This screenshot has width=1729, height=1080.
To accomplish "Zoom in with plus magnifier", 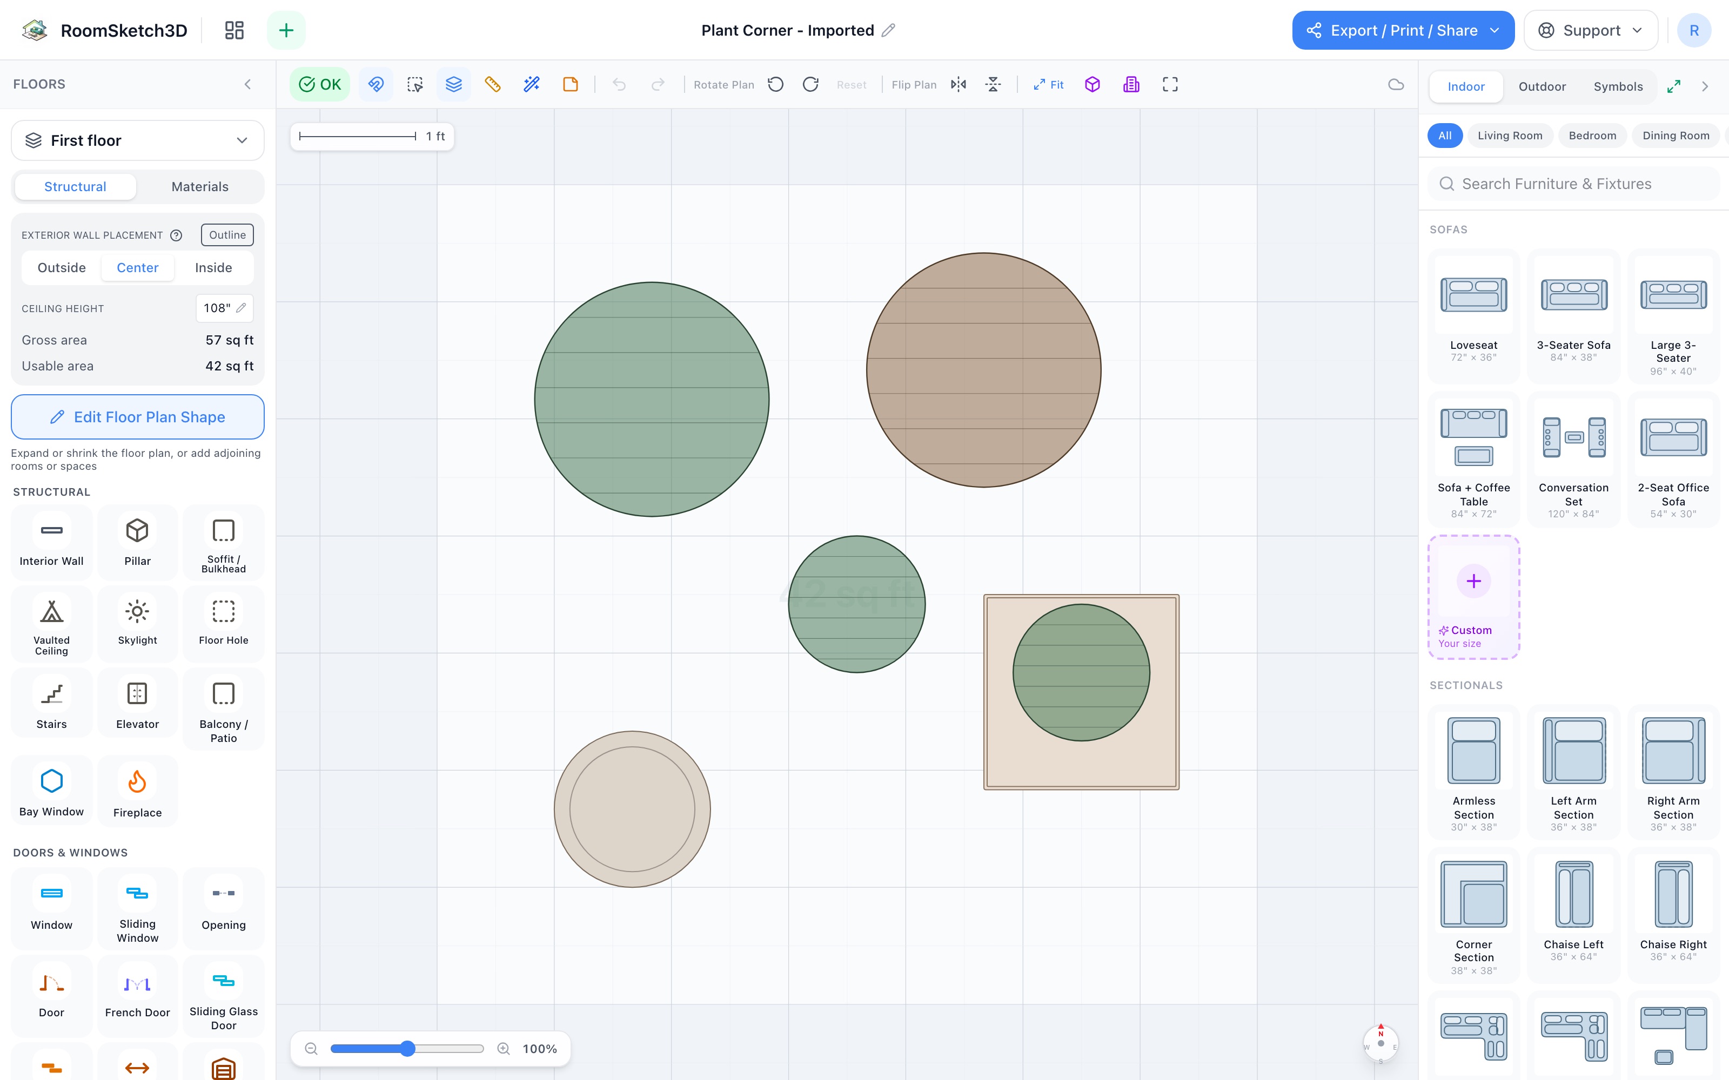I will point(504,1049).
